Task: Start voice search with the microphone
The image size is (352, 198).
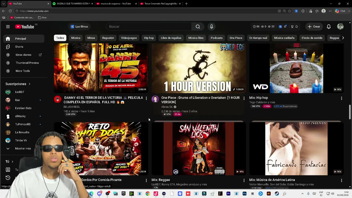Action: point(211,27)
